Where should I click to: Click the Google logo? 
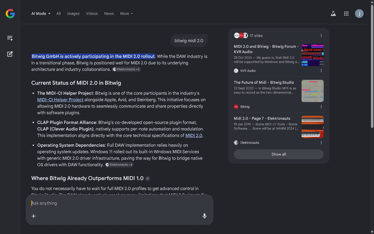coord(10,14)
